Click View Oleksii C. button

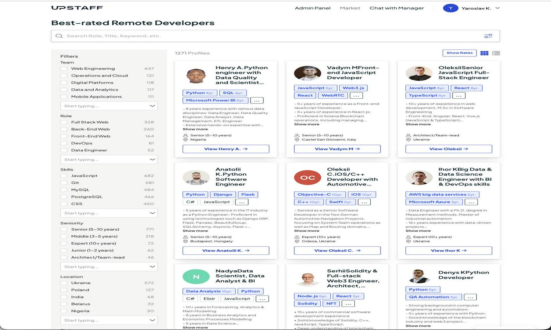337,251
